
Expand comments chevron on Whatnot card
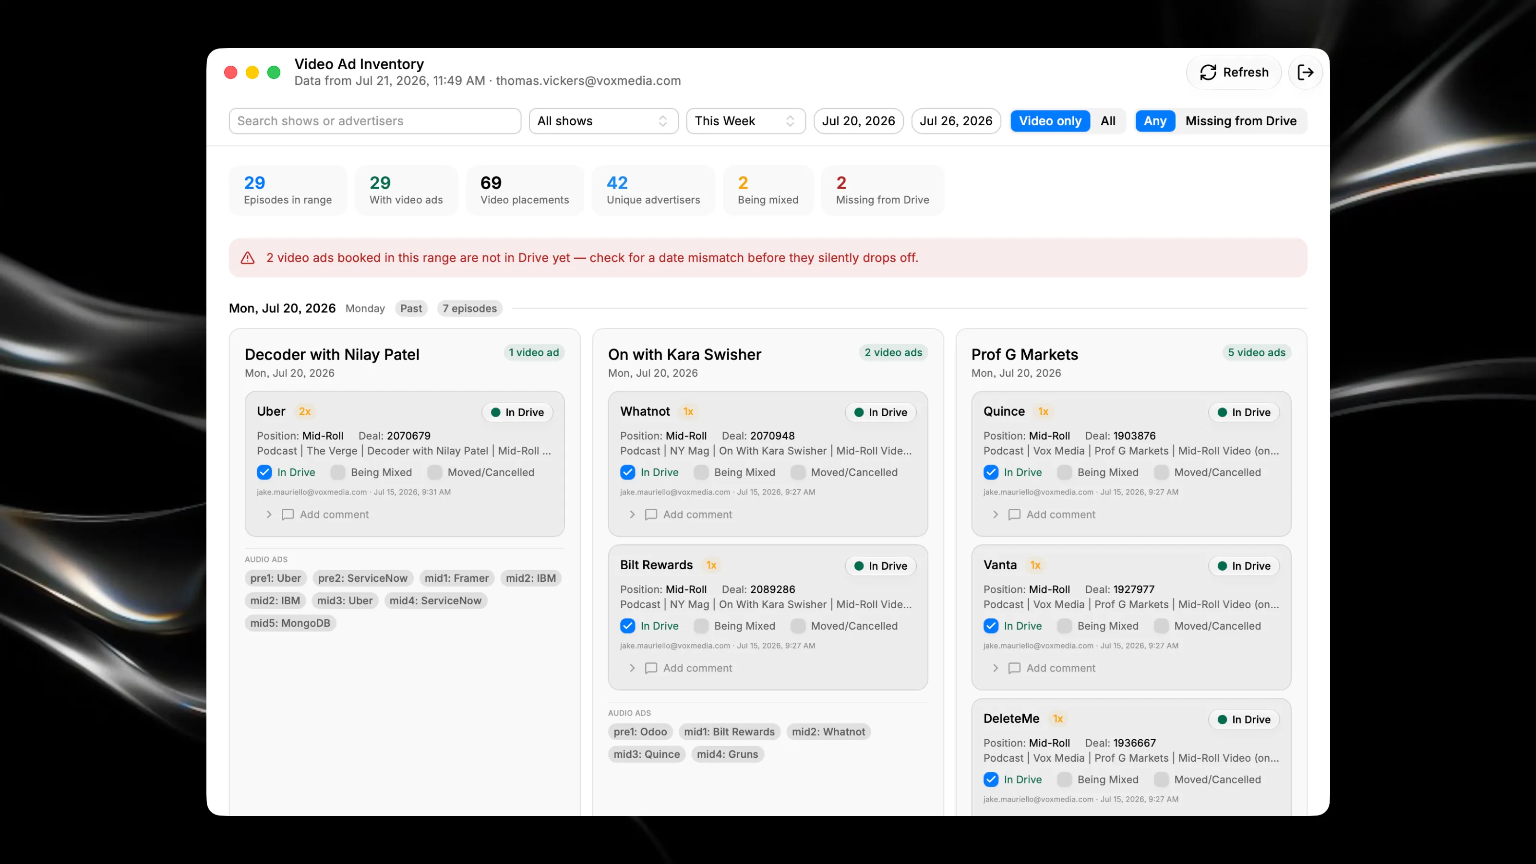coord(632,515)
